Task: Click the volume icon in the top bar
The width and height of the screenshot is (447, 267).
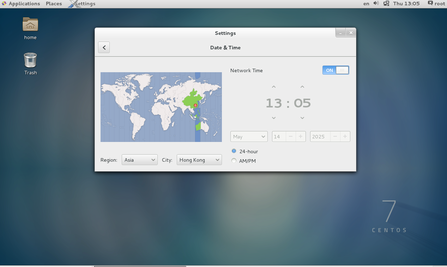Action: tap(375, 4)
